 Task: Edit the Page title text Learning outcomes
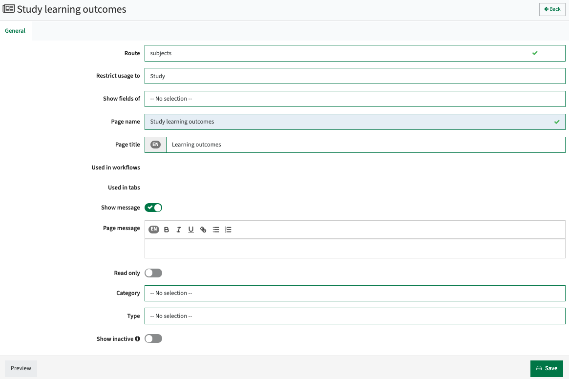[365, 145]
